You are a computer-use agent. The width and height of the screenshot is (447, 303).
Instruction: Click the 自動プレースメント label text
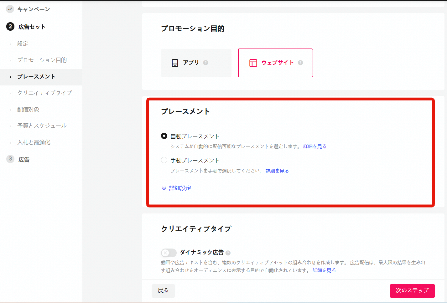pyautogui.click(x=195, y=136)
